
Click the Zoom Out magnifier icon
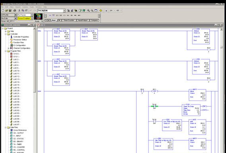(92, 10)
